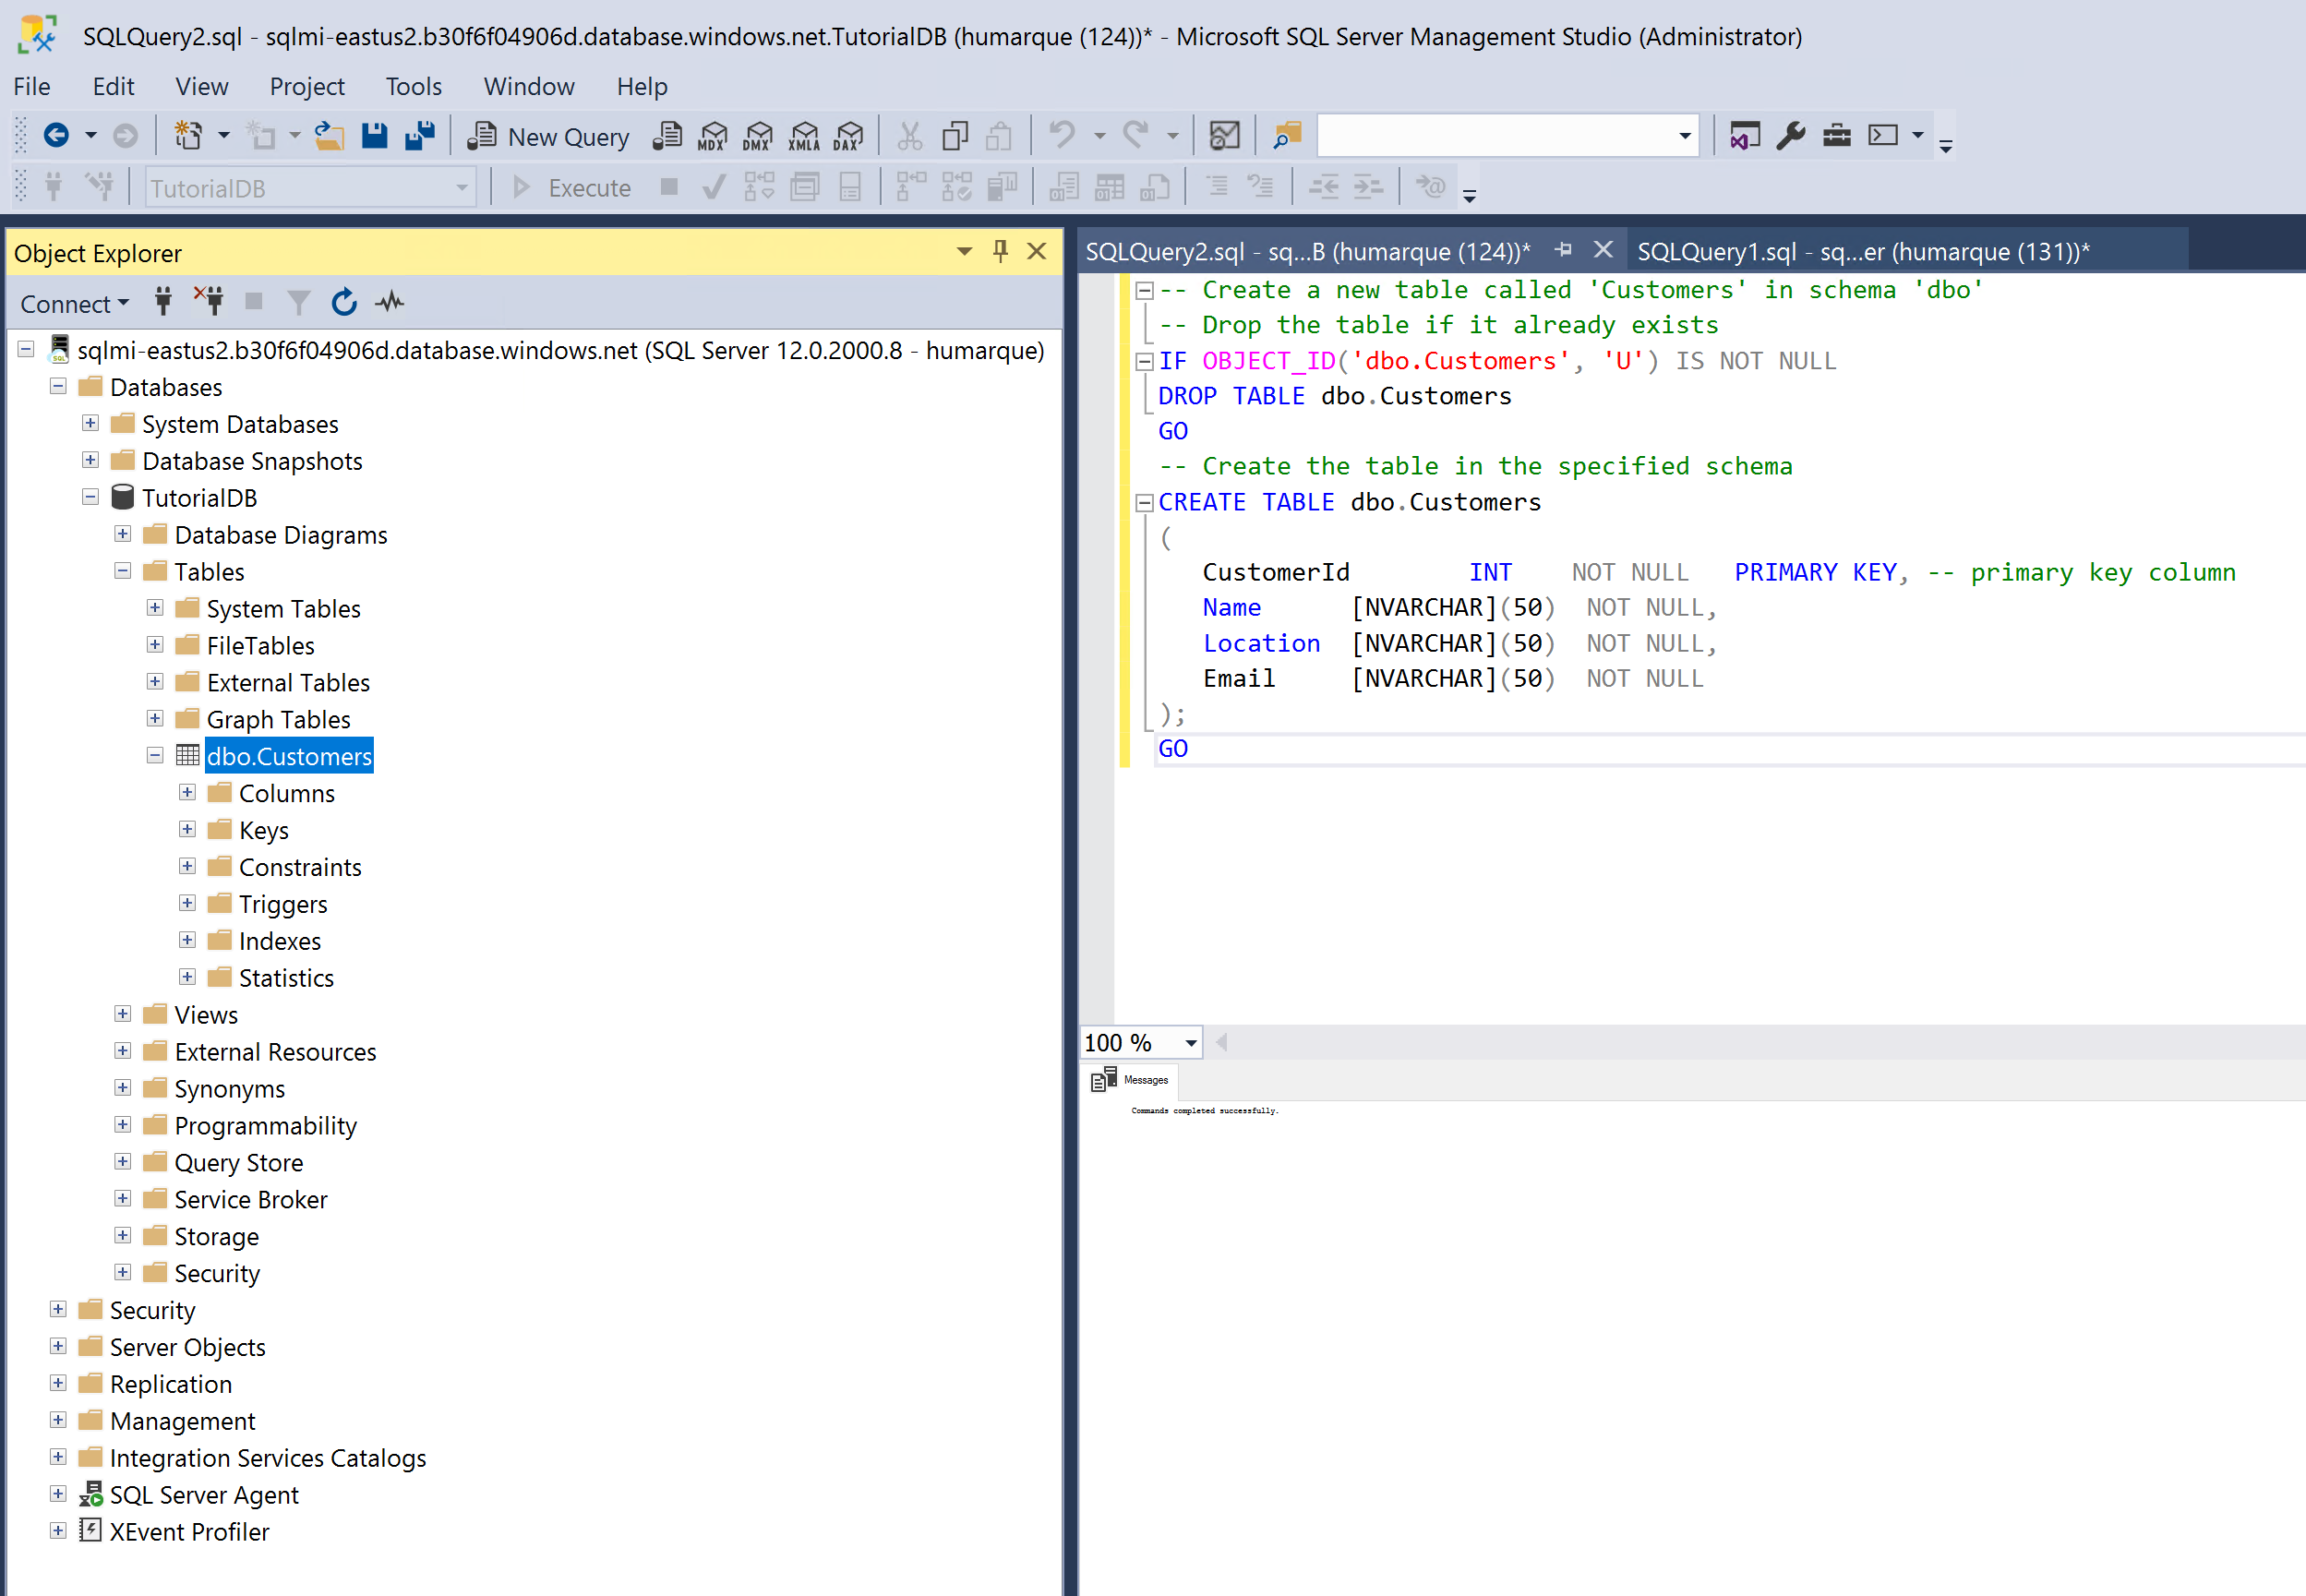Viewport: 2306px width, 1596px height.
Task: Select the Messages results tab
Action: [1132, 1080]
